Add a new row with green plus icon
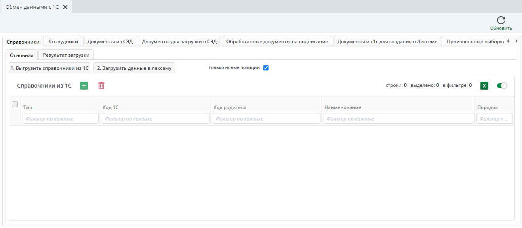The width and height of the screenshot is (522, 228). pyautogui.click(x=84, y=86)
